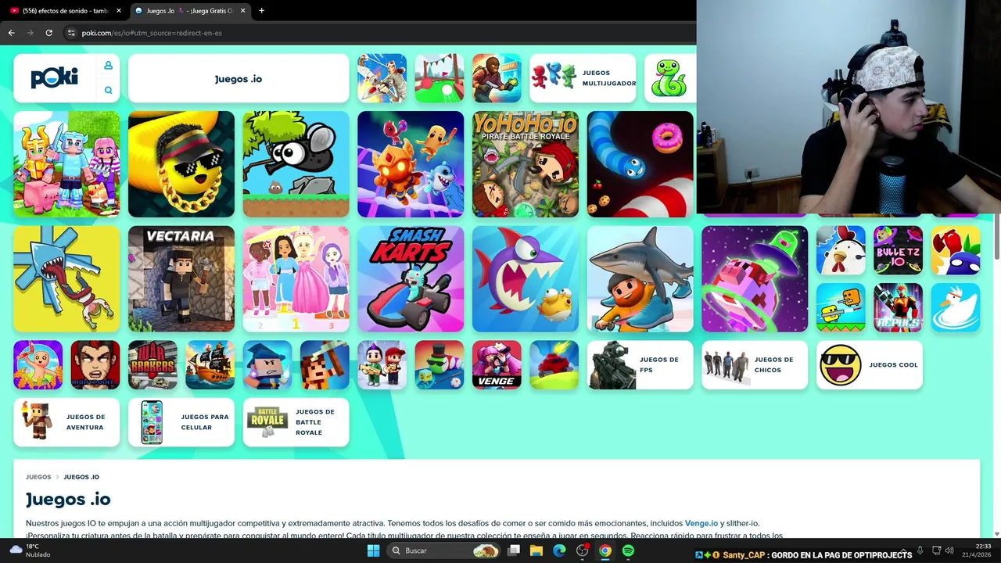Open the red tank on hill game icon
This screenshot has height=563, width=1001.
click(554, 365)
